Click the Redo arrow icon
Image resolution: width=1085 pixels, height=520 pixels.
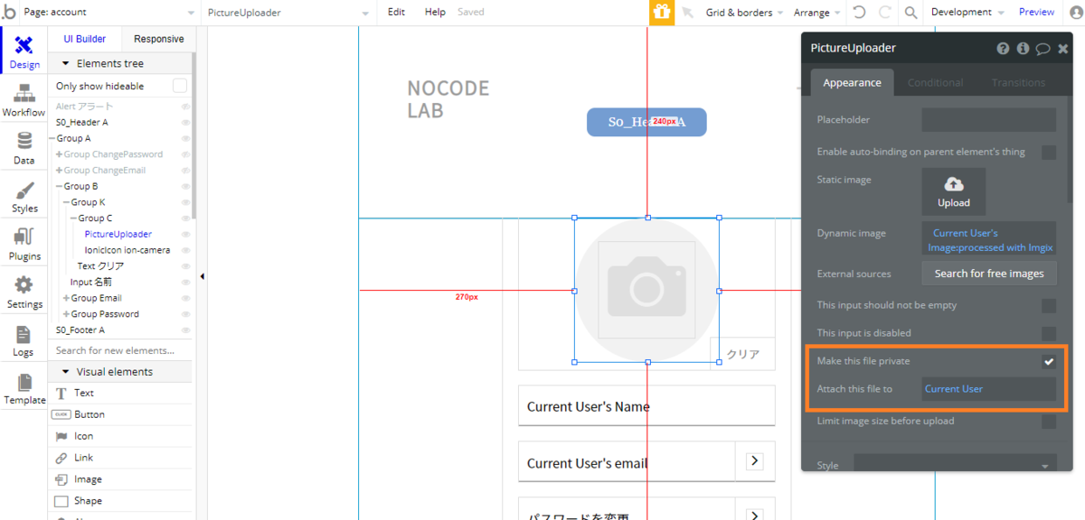(885, 13)
